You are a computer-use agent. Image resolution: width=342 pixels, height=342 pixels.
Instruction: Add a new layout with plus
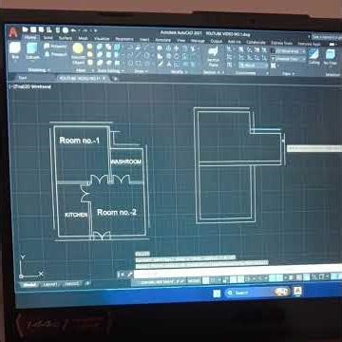(x=87, y=283)
